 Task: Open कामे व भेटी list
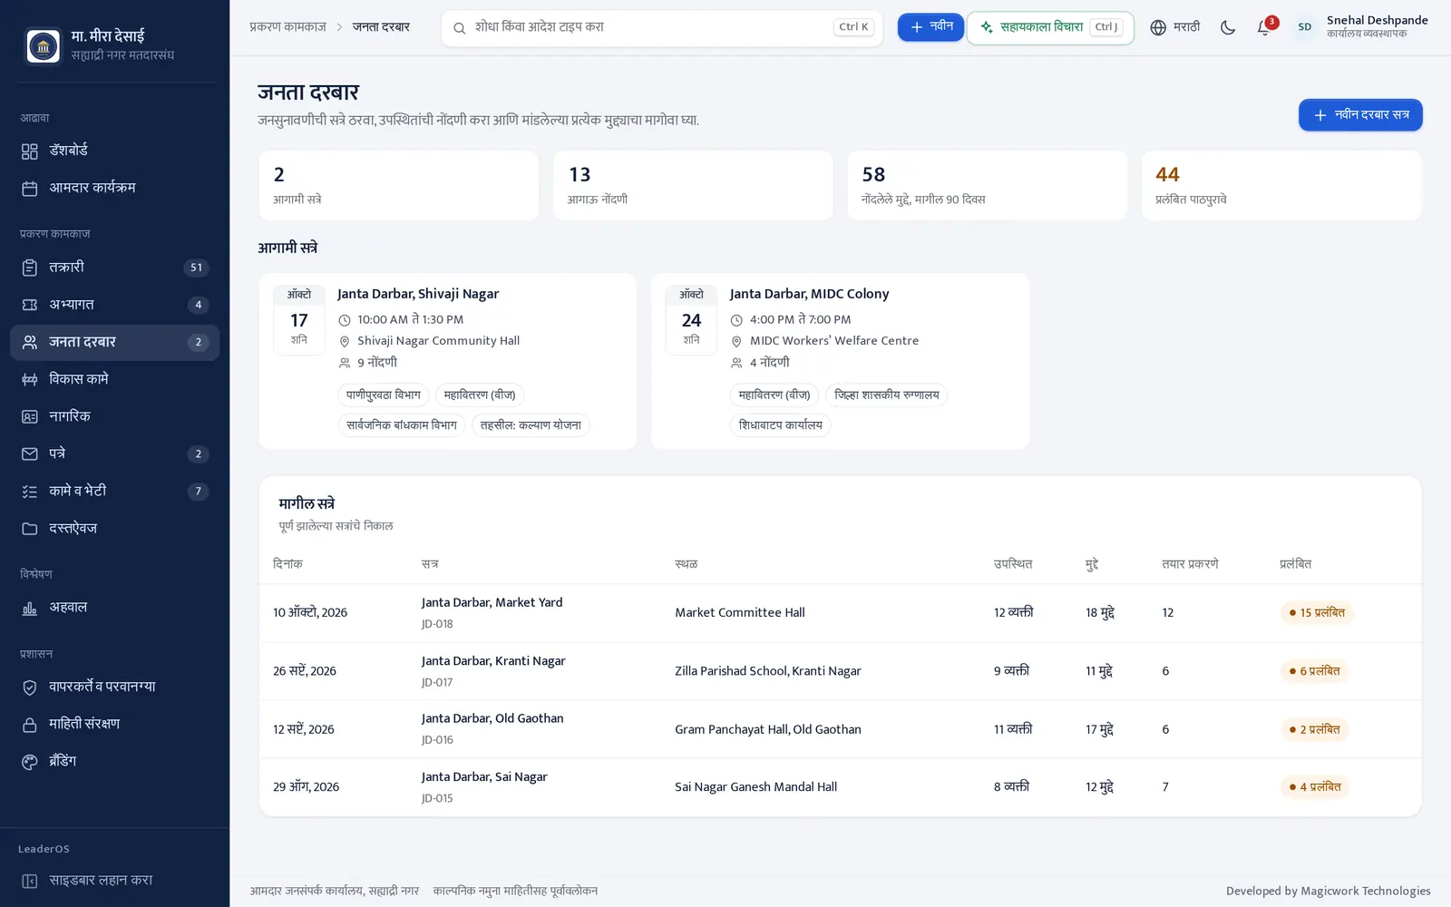[x=114, y=491]
